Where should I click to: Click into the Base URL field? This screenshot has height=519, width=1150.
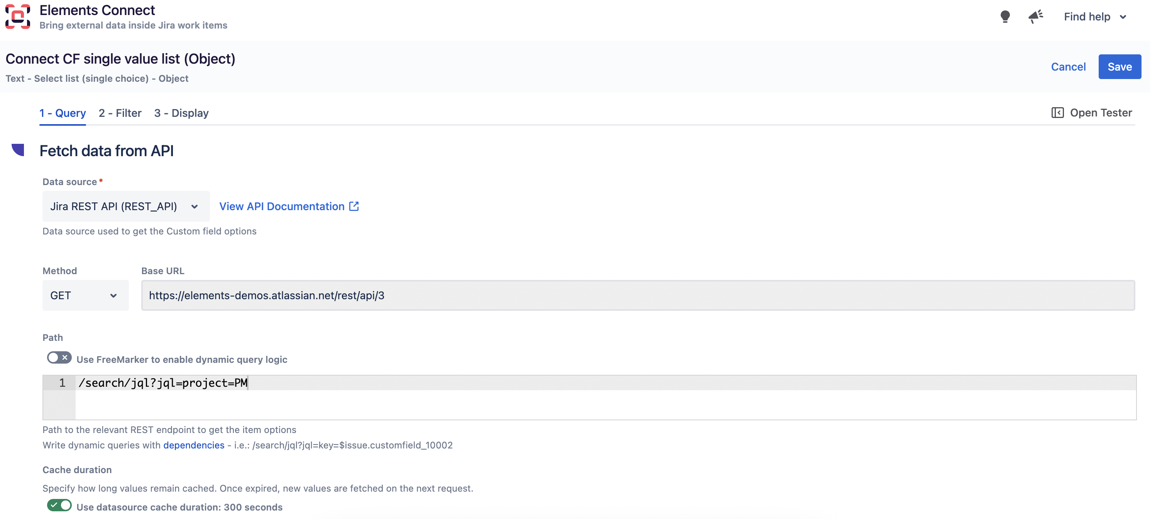pyautogui.click(x=638, y=295)
